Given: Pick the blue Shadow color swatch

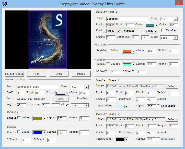Looking at the screenshot, I should point(38,133).
